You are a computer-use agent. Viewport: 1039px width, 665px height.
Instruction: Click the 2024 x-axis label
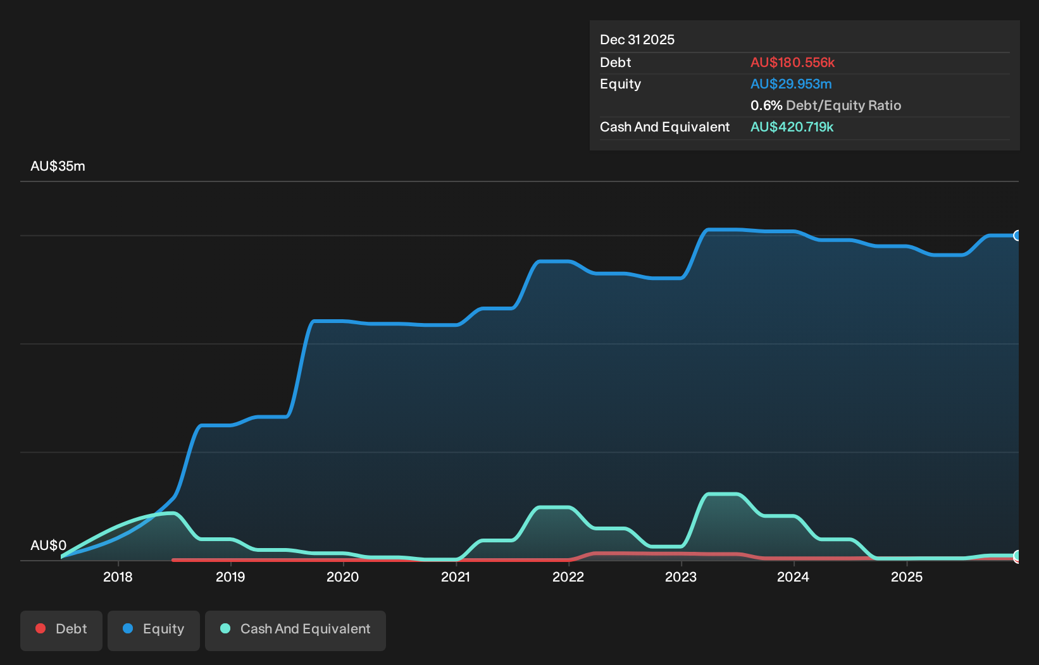pyautogui.click(x=793, y=577)
